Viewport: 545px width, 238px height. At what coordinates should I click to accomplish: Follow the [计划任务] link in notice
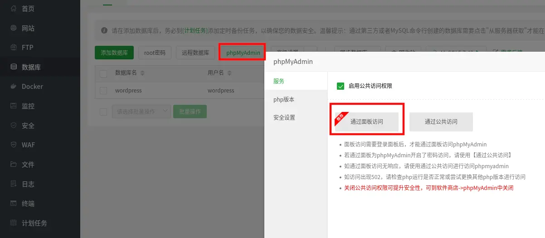coord(195,31)
